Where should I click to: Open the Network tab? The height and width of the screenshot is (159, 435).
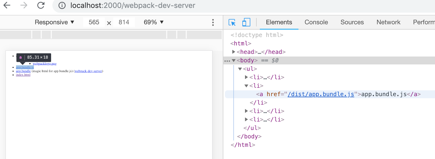[388, 22]
